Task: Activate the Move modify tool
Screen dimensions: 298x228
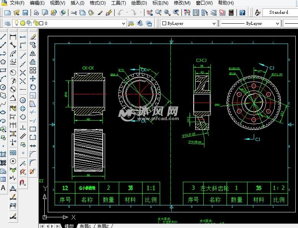Action: [x=33, y=79]
